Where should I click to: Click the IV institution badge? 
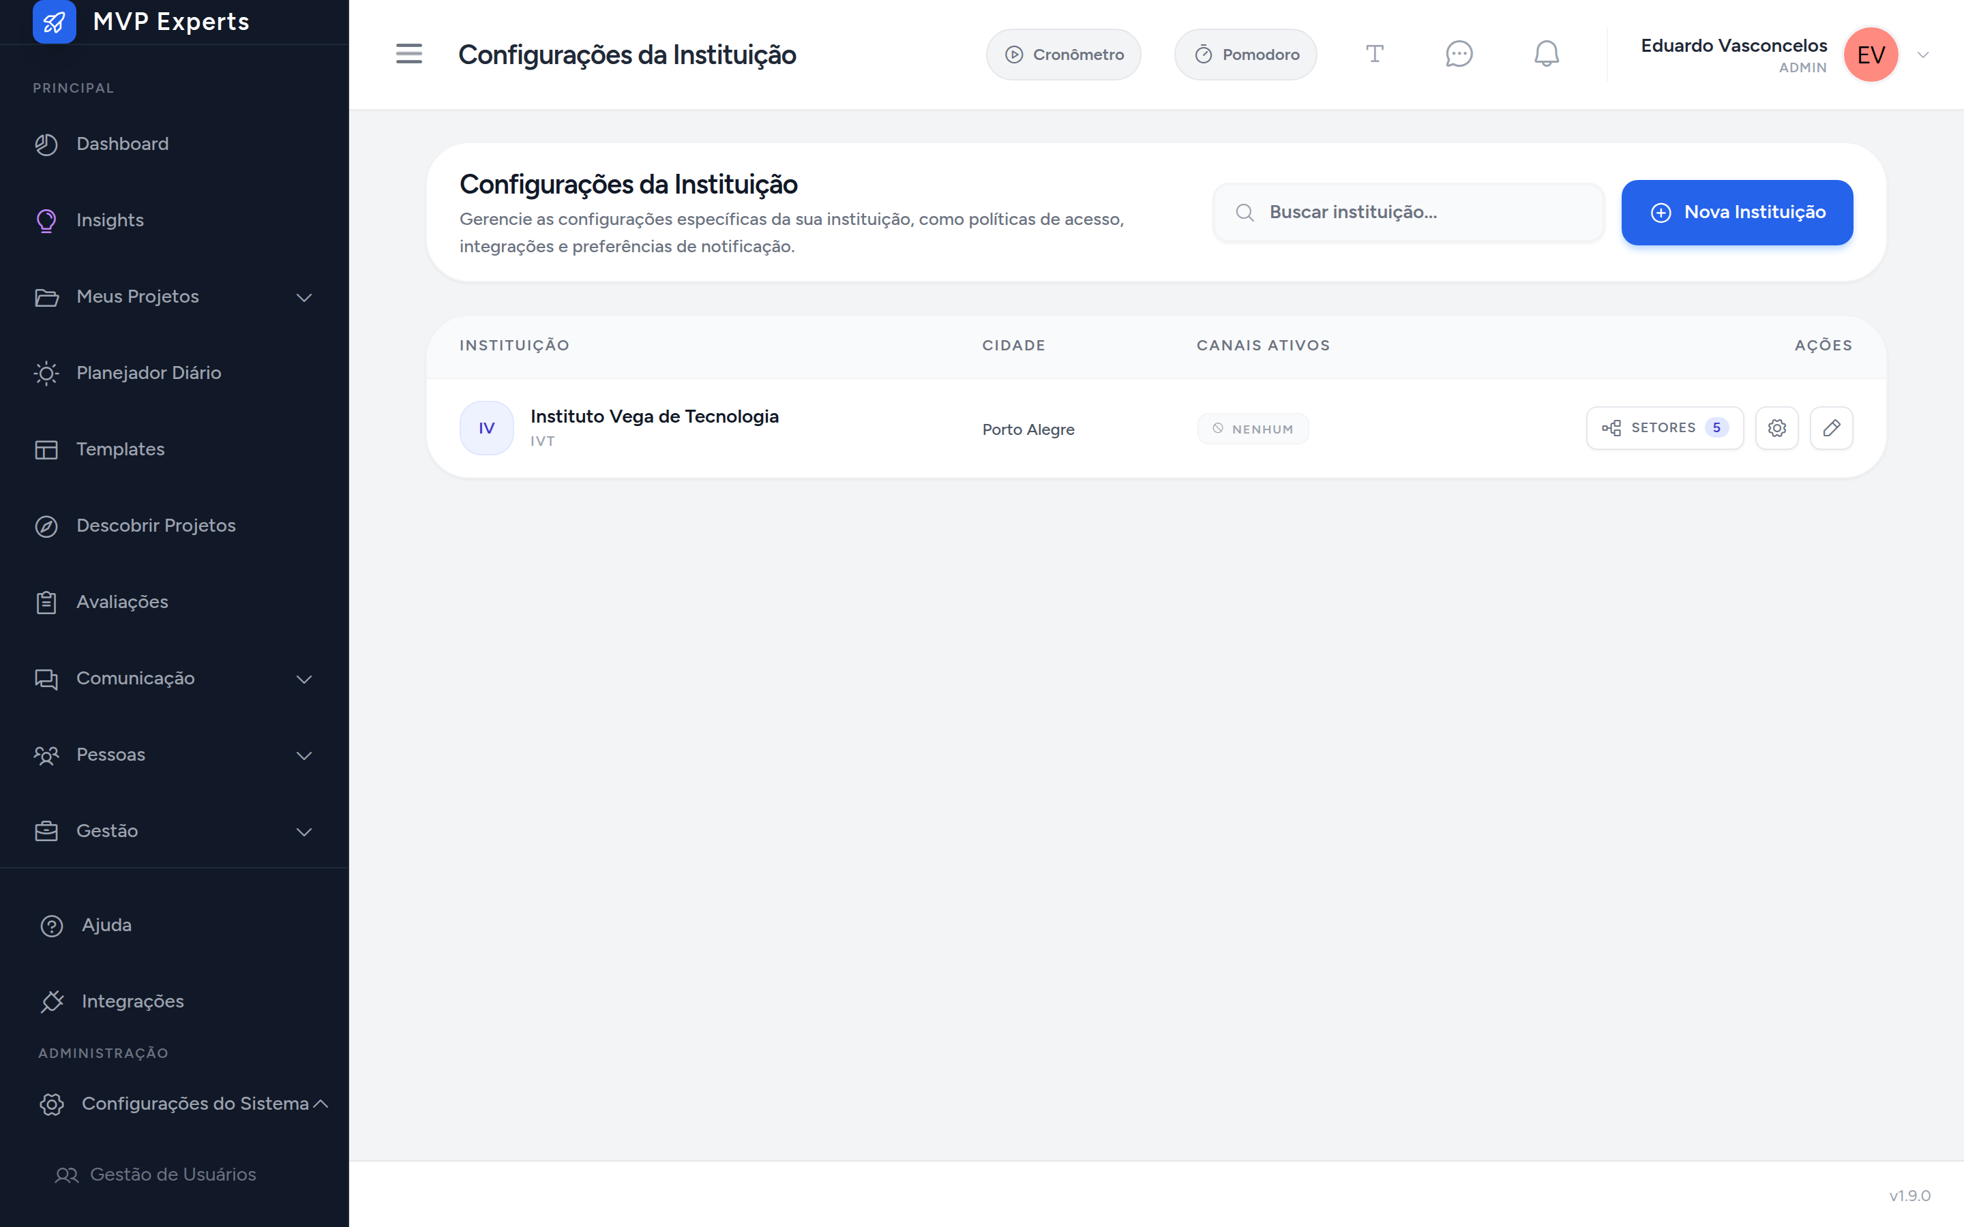coord(486,427)
